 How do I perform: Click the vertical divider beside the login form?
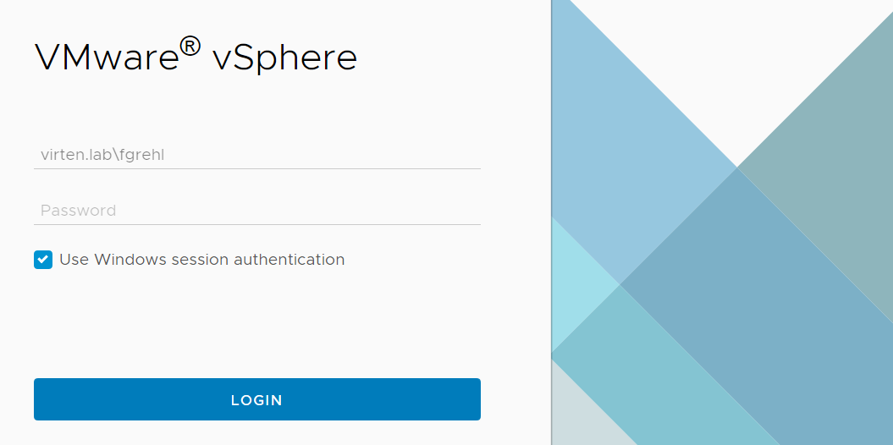[551, 222]
